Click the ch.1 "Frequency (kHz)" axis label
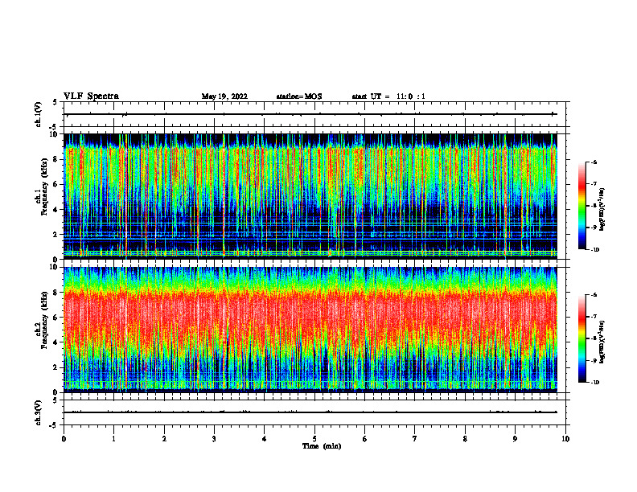Image resolution: width=637 pixels, height=492 pixels. click(x=44, y=187)
